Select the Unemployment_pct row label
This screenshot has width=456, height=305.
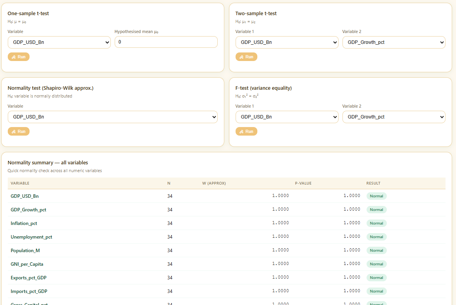click(31, 237)
